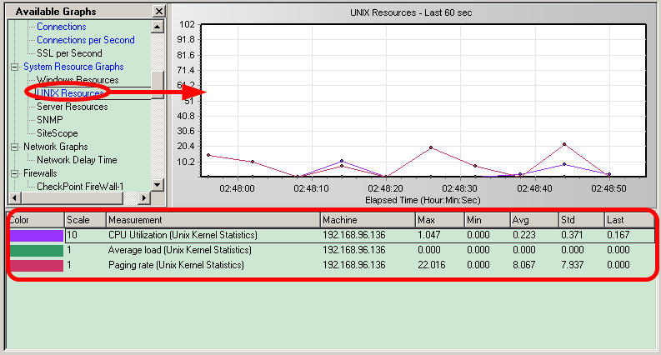Viewport: 661px width, 355px height.
Task: Click purple CPU Utilization color swatch
Action: (36, 236)
